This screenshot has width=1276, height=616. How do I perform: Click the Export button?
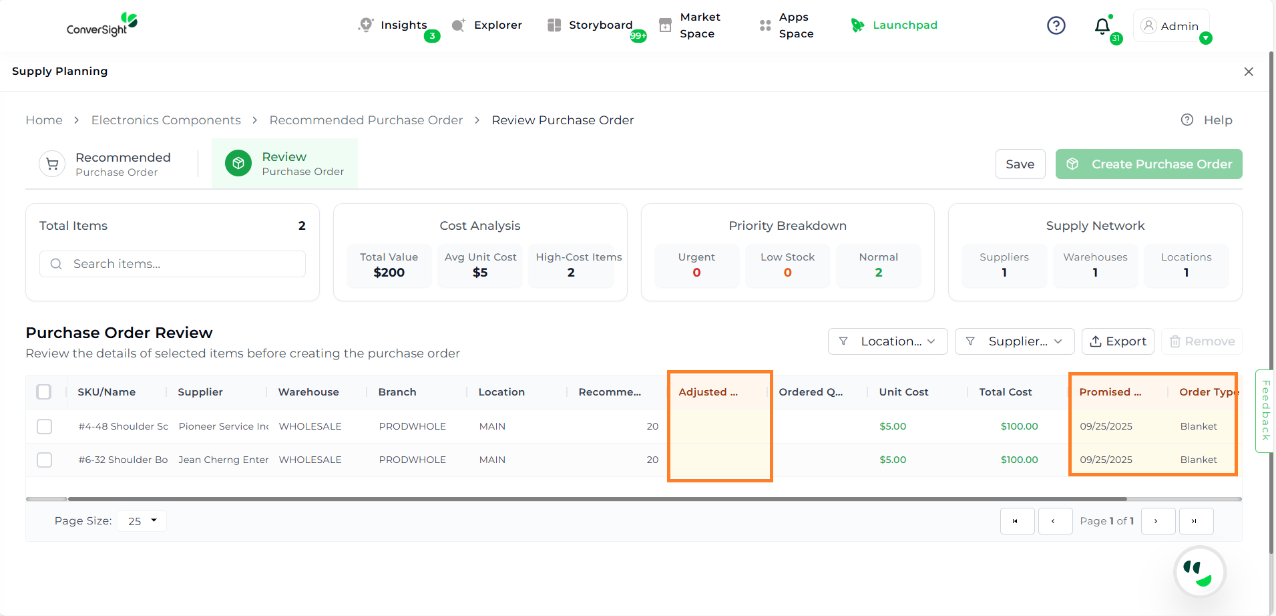[1118, 341]
